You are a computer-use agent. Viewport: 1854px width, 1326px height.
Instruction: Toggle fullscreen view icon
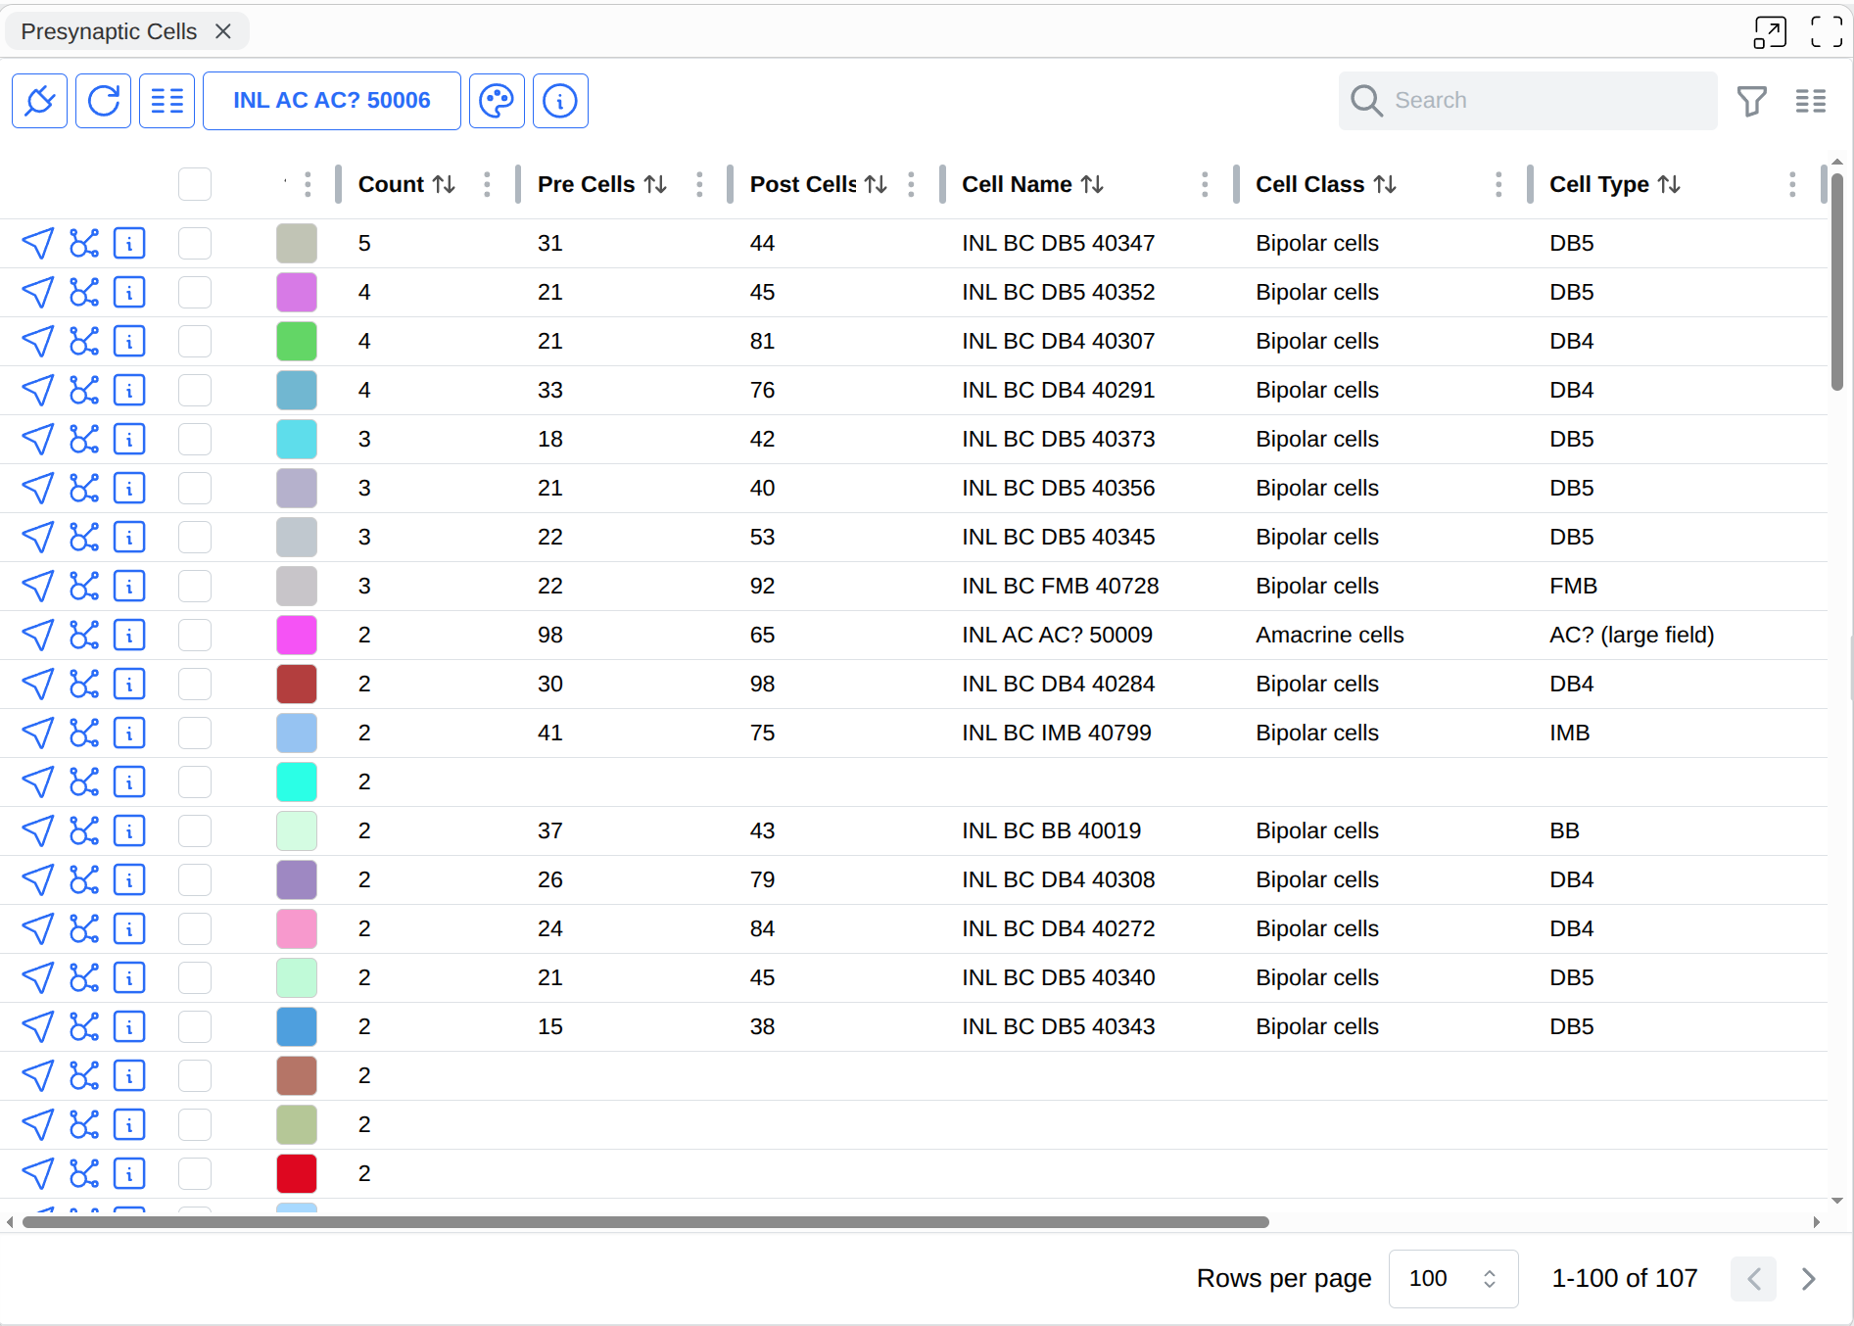pos(1826,31)
